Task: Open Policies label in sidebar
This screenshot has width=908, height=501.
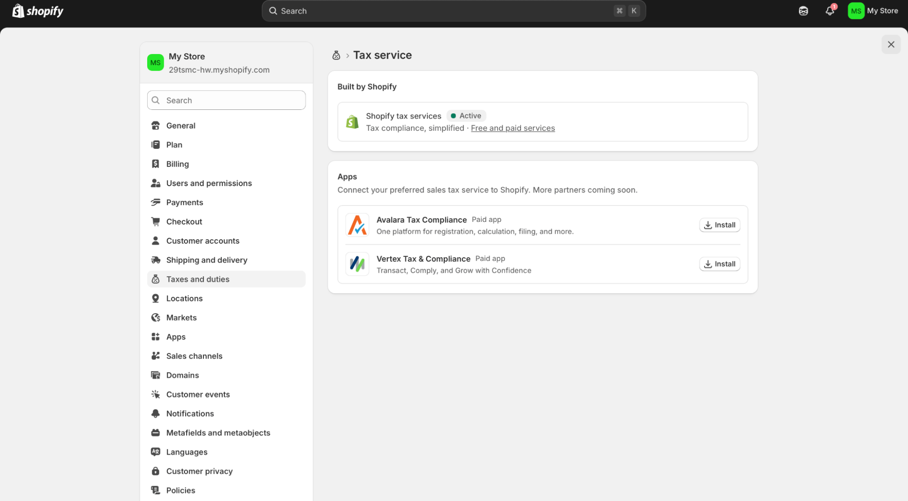Action: tap(181, 491)
